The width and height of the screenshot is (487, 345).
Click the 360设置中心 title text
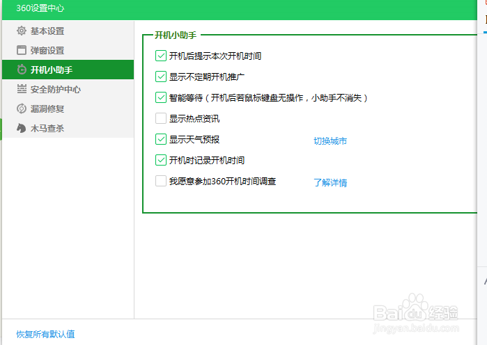point(40,8)
